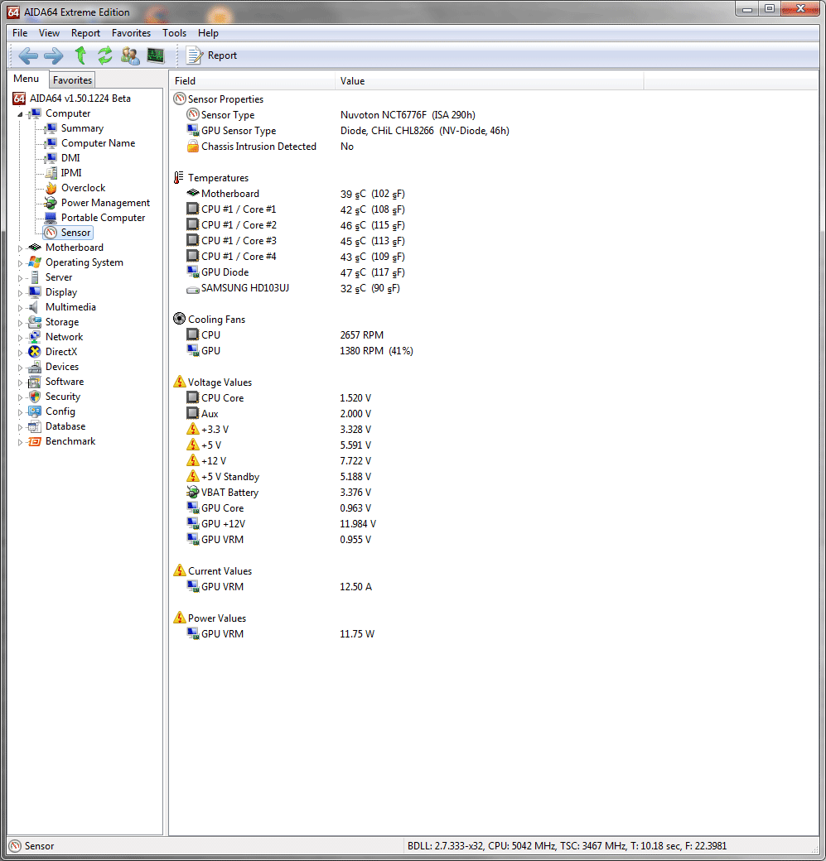826x861 pixels.
Task: Expand the Server tree node
Action: 21,278
